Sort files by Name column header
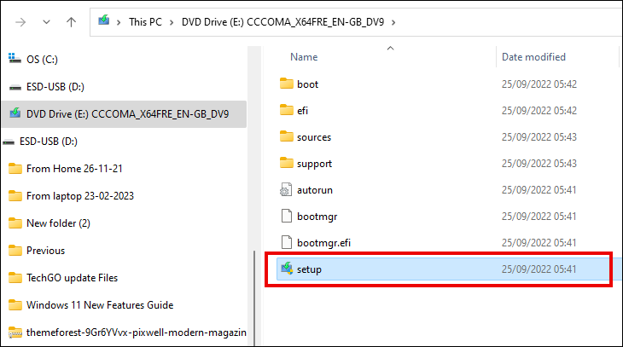The image size is (623, 347). tap(304, 57)
